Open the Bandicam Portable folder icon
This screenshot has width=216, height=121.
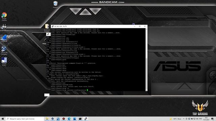(47, 28)
